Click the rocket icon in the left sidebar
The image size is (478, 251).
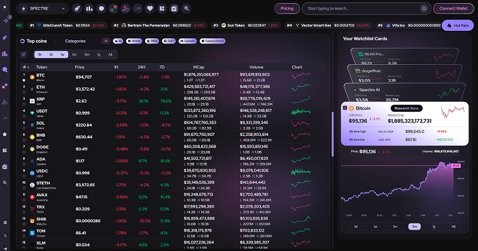click(5, 37)
